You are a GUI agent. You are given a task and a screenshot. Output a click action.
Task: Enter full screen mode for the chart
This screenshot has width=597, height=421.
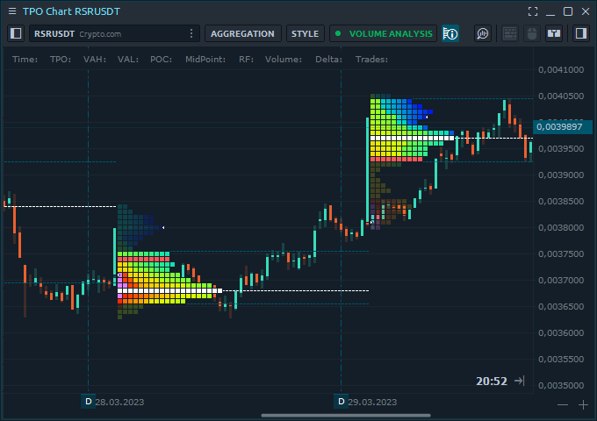pyautogui.click(x=533, y=11)
